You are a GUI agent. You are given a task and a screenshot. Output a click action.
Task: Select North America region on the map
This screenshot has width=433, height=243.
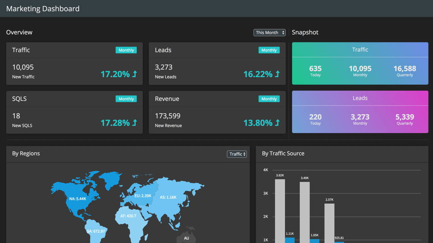tap(78, 199)
